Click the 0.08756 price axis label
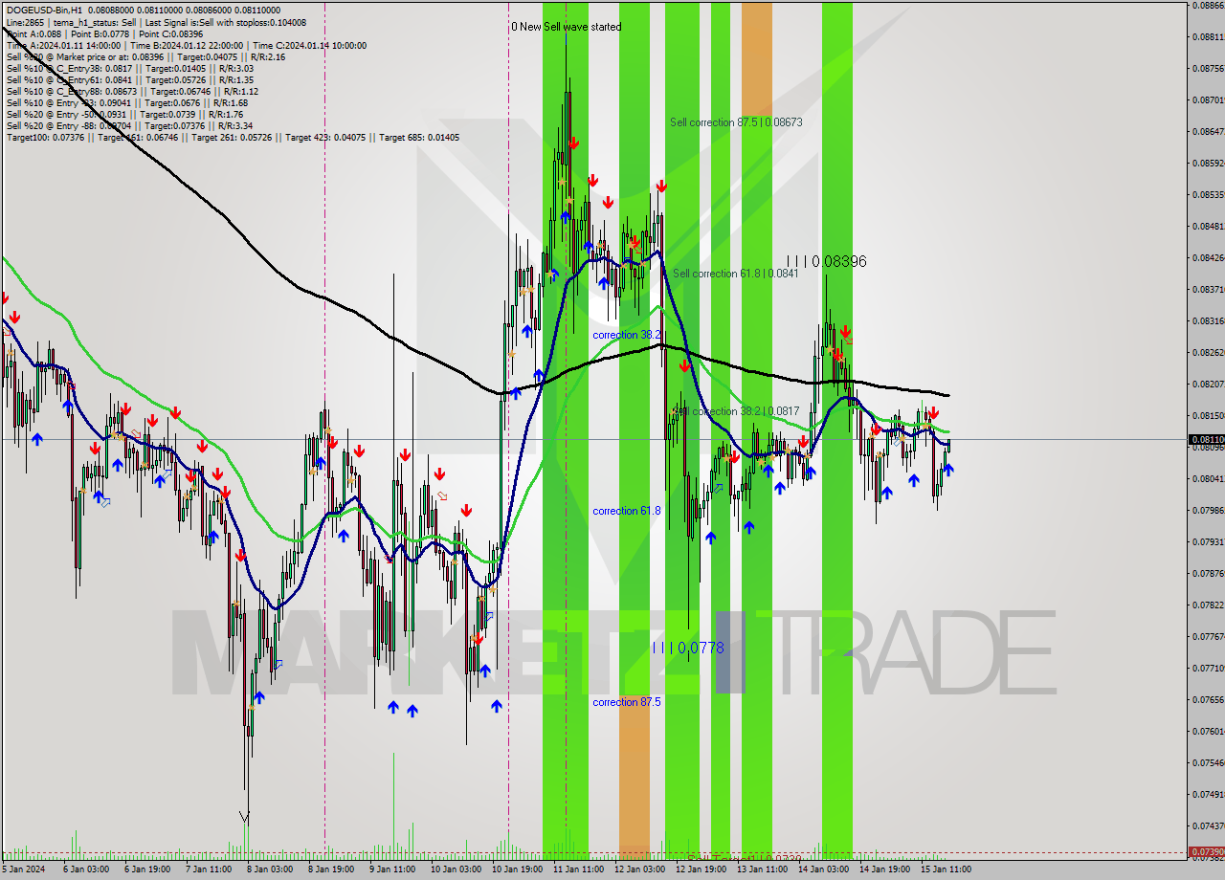The image size is (1225, 880). [1209, 68]
